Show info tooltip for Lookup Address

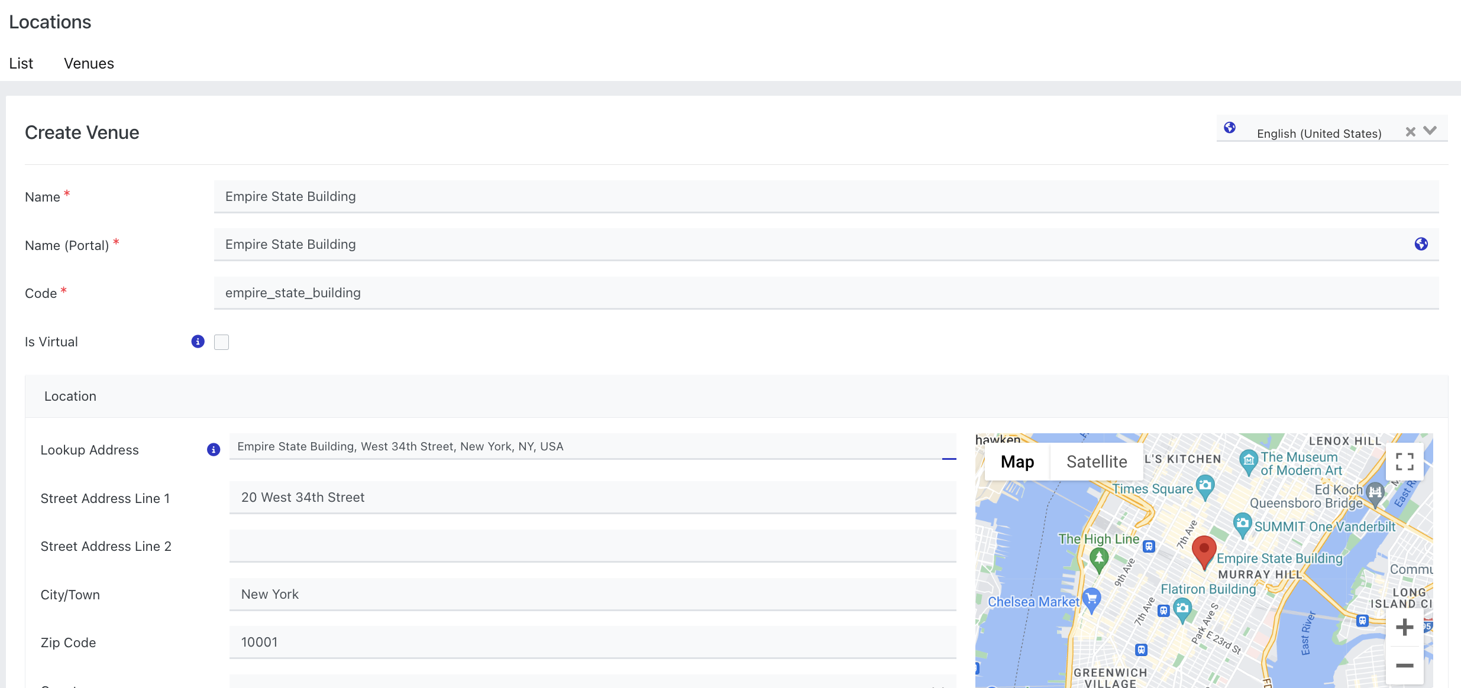click(x=214, y=450)
